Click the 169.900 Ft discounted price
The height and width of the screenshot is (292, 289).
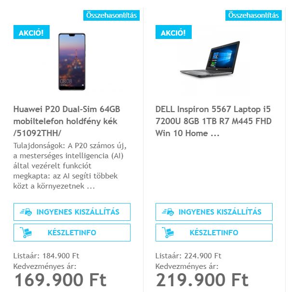[x=60, y=279]
